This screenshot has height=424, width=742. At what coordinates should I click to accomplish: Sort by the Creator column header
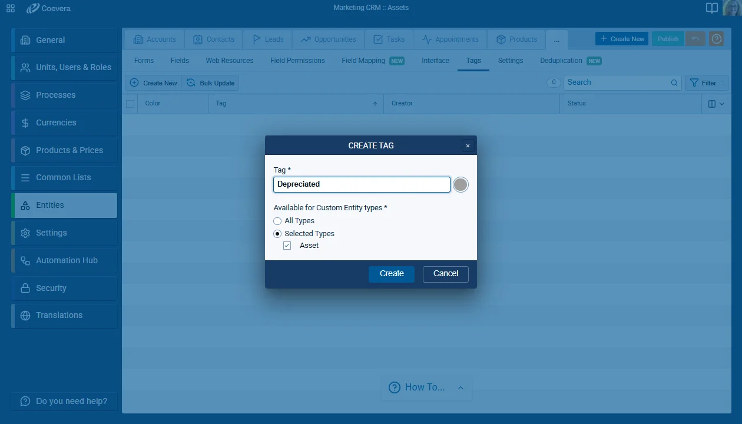point(402,104)
